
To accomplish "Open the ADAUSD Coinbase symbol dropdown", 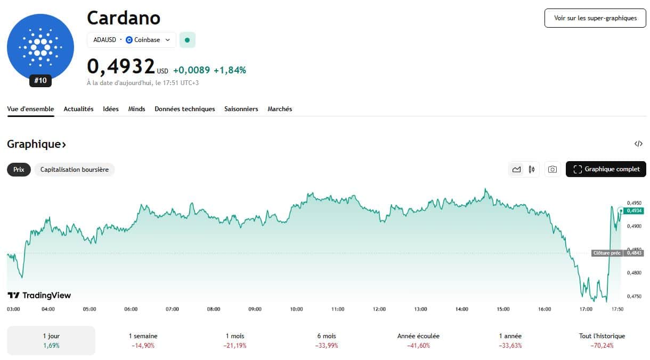I will click(x=131, y=40).
